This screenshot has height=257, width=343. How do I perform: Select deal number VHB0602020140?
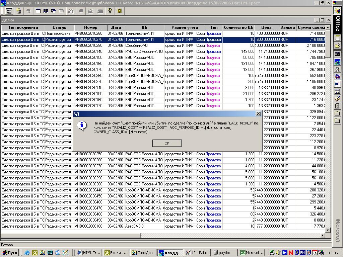88,52
